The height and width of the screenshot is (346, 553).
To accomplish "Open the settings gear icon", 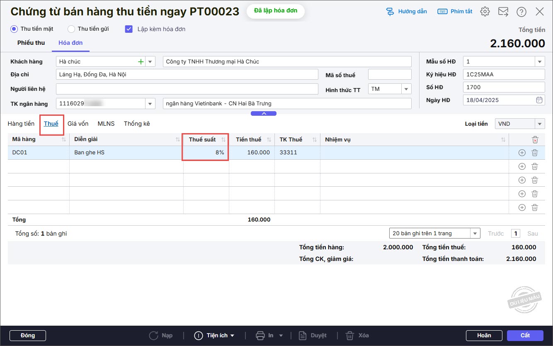I will coord(485,12).
